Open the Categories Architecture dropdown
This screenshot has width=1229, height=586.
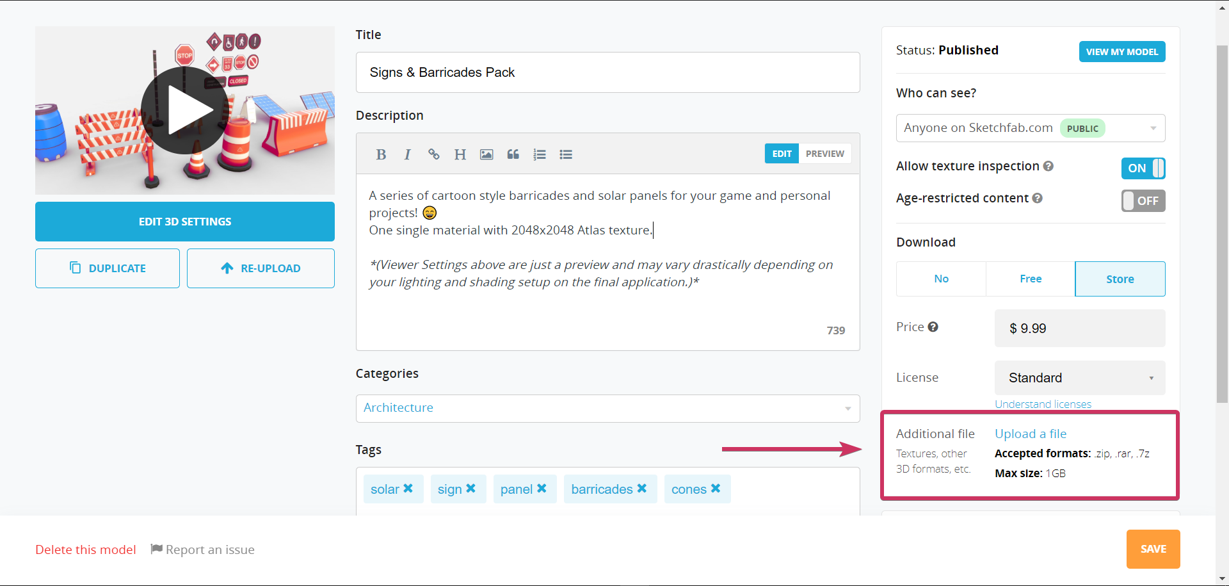point(607,408)
